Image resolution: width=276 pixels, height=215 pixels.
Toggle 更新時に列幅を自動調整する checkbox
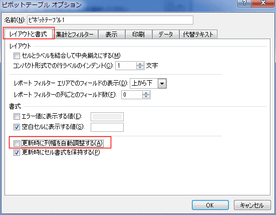[x=17, y=143]
